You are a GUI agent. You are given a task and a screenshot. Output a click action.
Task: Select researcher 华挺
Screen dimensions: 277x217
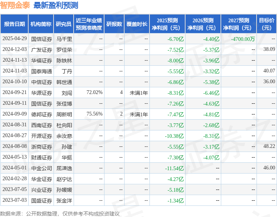click(67, 157)
